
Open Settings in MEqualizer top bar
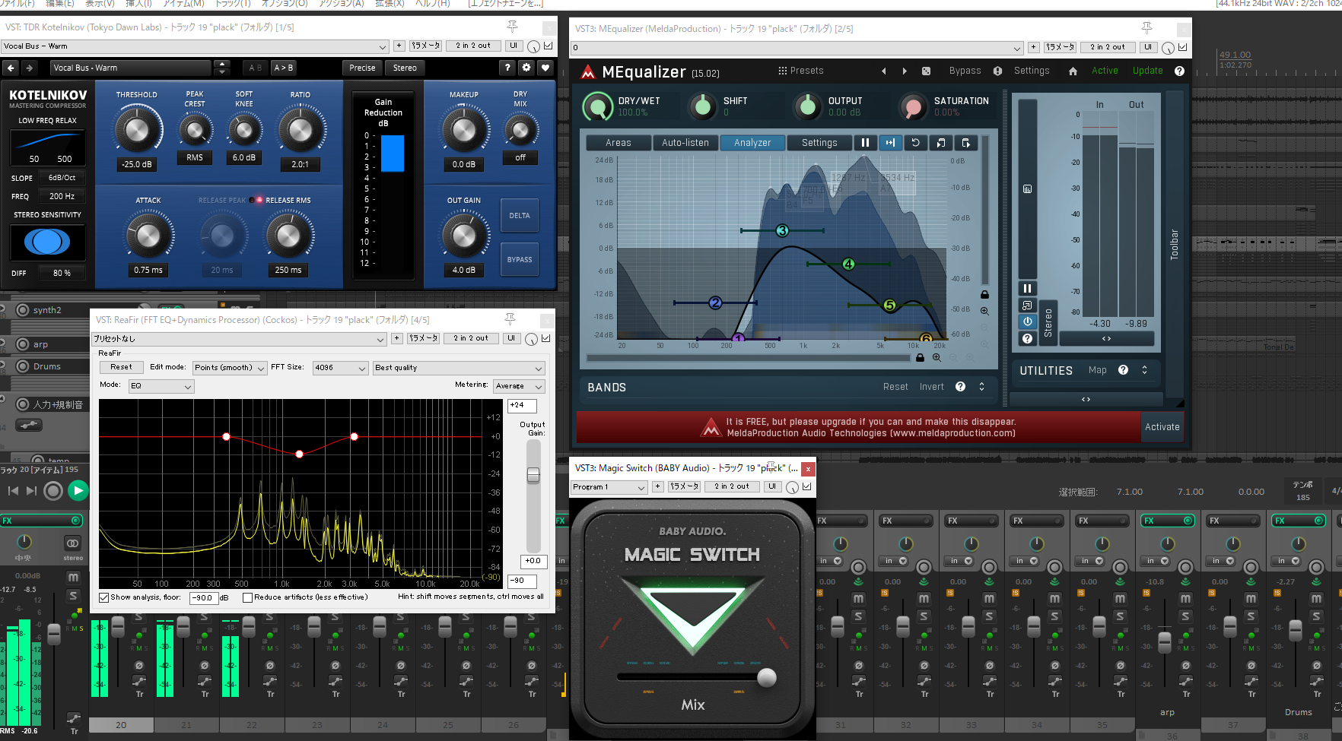point(1032,71)
